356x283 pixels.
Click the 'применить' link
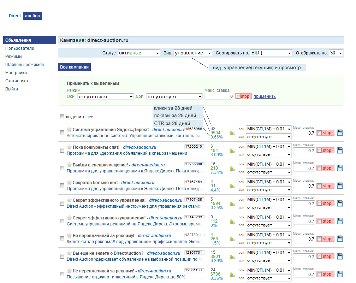[x=265, y=96]
